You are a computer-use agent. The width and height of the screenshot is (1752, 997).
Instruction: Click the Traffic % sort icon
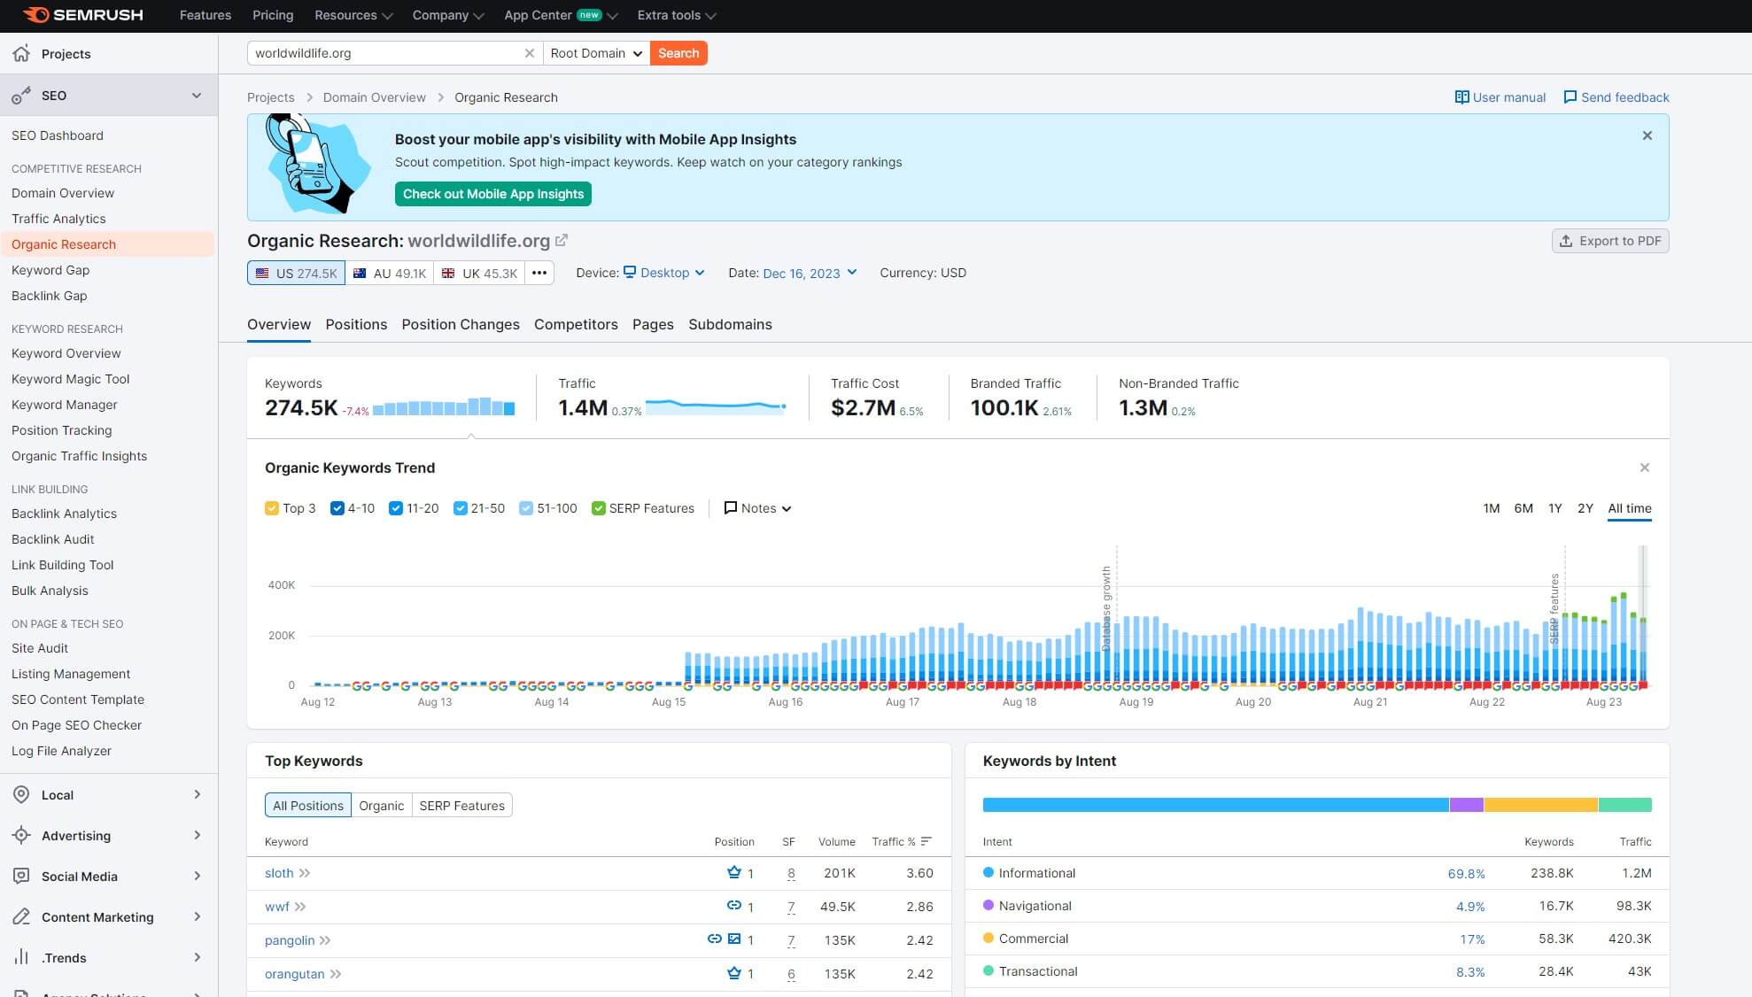click(x=926, y=841)
